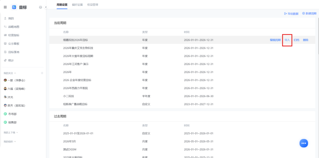Click the 公示看板 sidebar icon
The width and height of the screenshot is (319, 158).
point(5,44)
